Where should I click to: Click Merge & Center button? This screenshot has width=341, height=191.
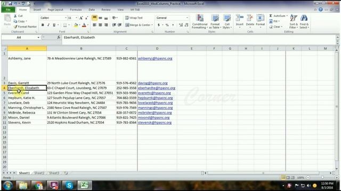coord(138,25)
